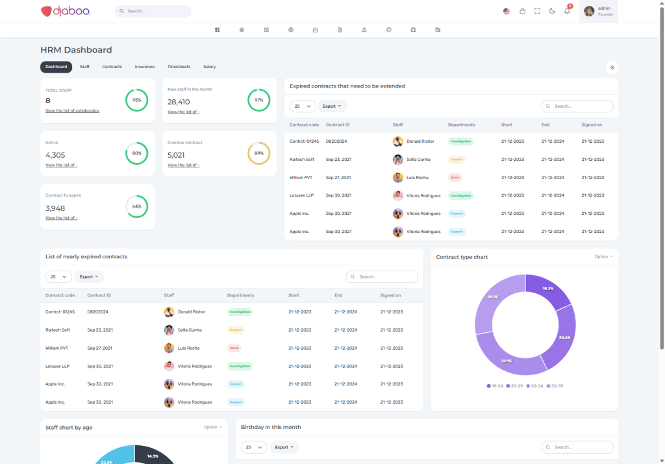Image resolution: width=665 pixels, height=464 pixels.
Task: Toggle dark mode with moon icon
Action: [552, 11]
